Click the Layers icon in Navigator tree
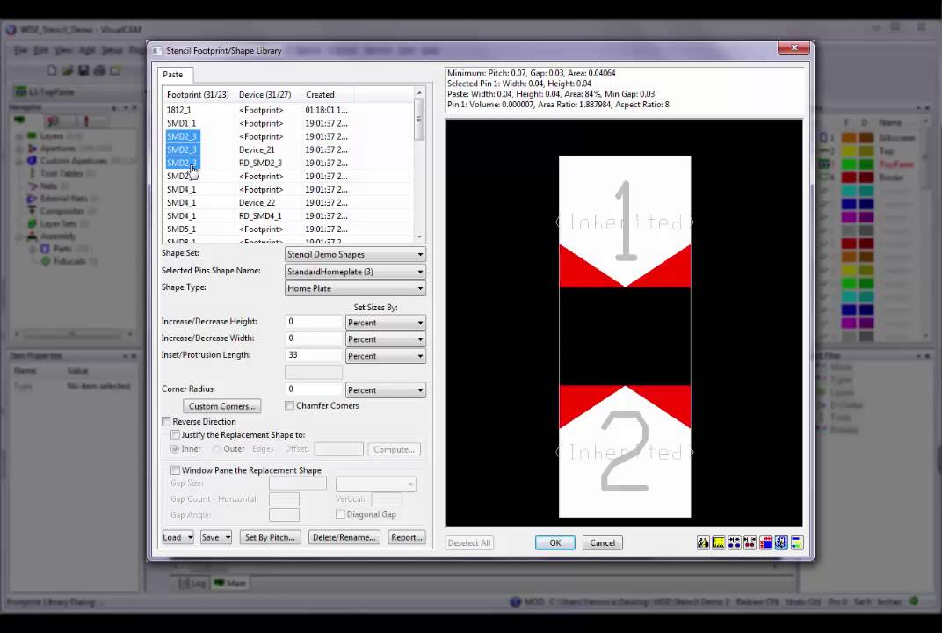The width and height of the screenshot is (942, 633). tap(32, 136)
